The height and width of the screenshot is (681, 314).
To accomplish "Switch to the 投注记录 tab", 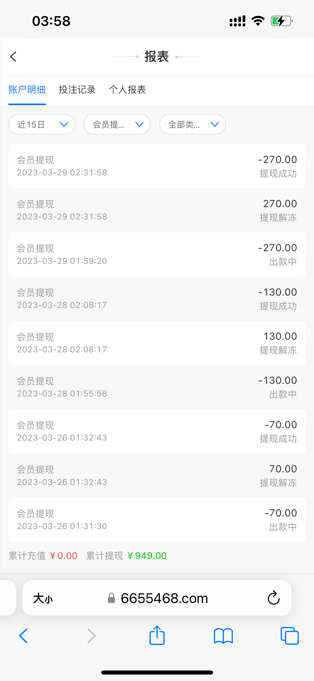I will coord(77,90).
